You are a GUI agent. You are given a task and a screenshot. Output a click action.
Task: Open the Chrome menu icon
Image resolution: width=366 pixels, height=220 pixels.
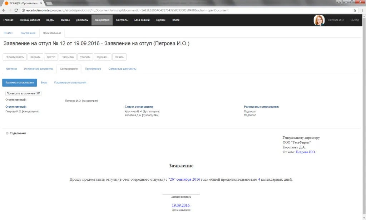tap(362, 10)
